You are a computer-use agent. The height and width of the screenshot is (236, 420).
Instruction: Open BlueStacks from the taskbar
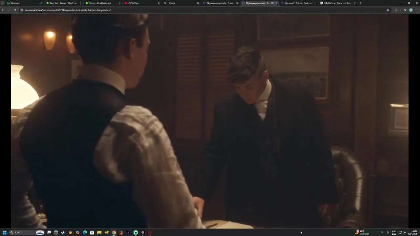(x=106, y=232)
